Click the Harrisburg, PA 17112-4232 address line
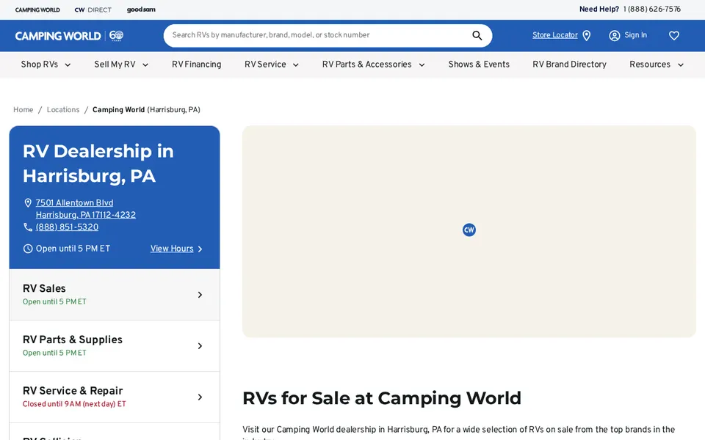The width and height of the screenshot is (705, 440). pyautogui.click(x=85, y=215)
